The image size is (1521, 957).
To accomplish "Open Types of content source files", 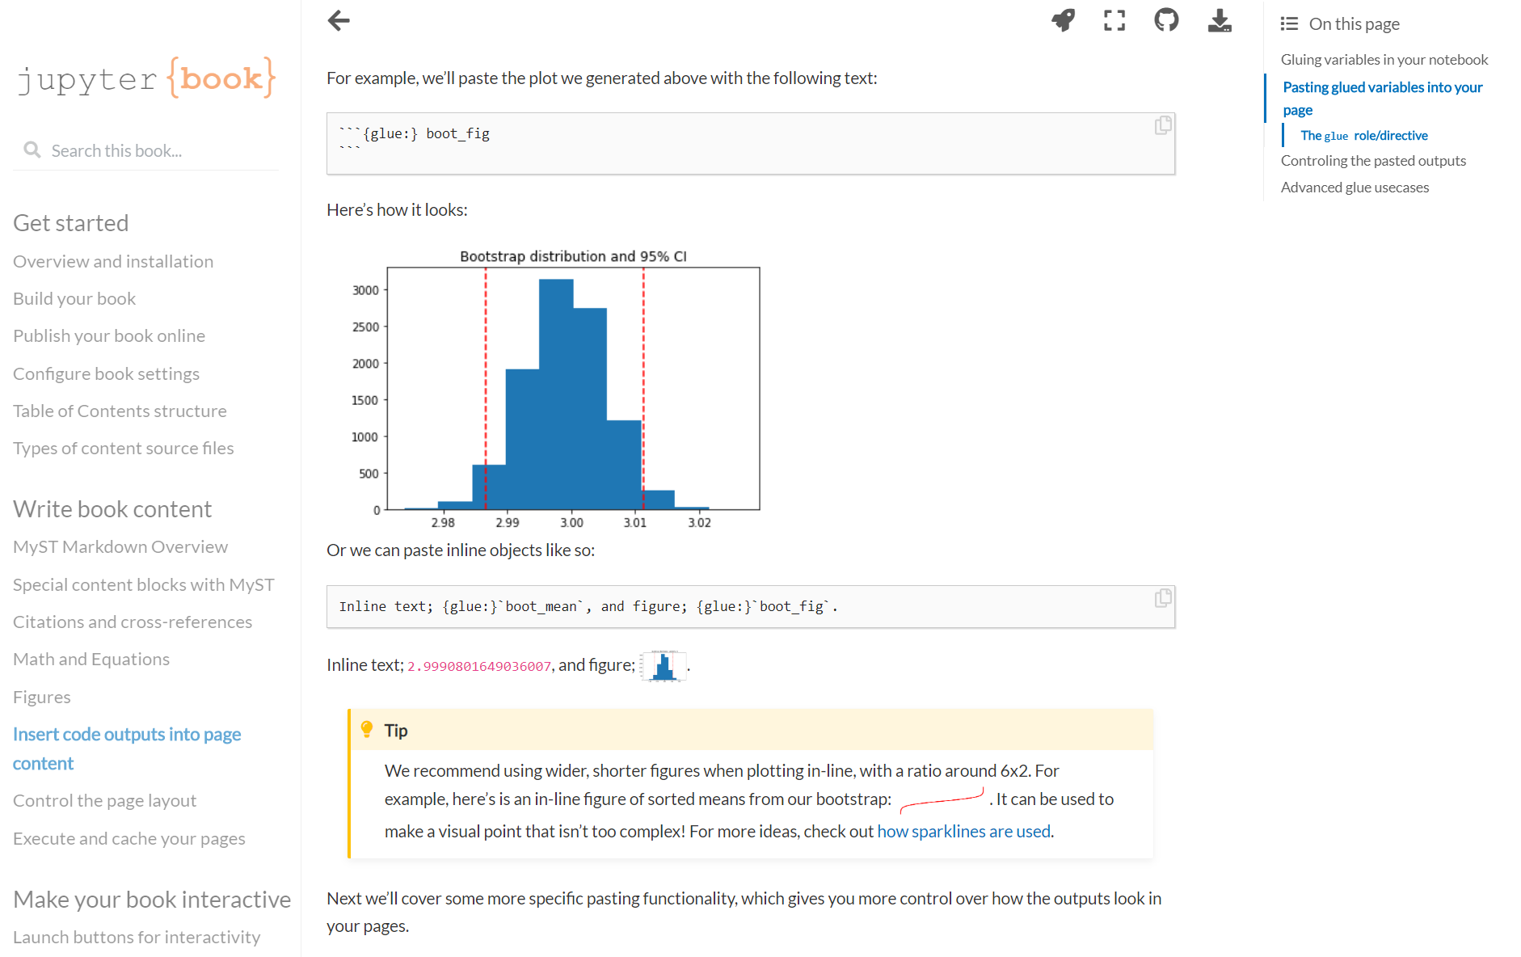I will coord(124,448).
